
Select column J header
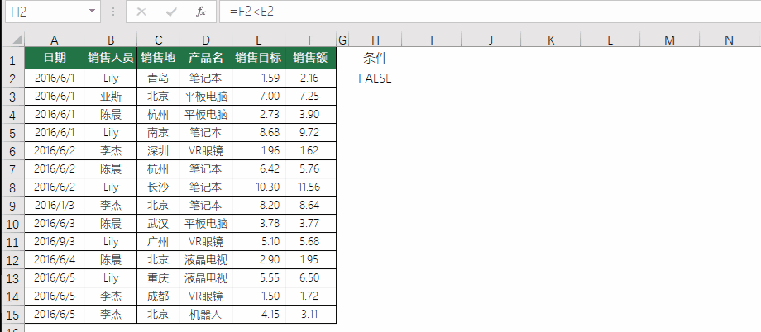(x=491, y=40)
